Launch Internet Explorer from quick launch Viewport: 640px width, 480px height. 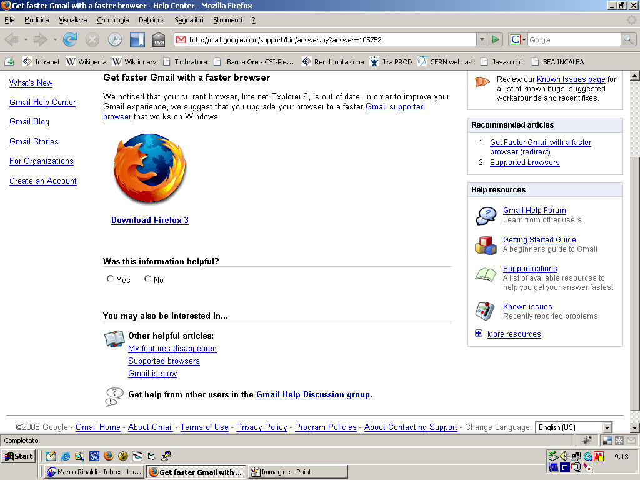(x=65, y=456)
